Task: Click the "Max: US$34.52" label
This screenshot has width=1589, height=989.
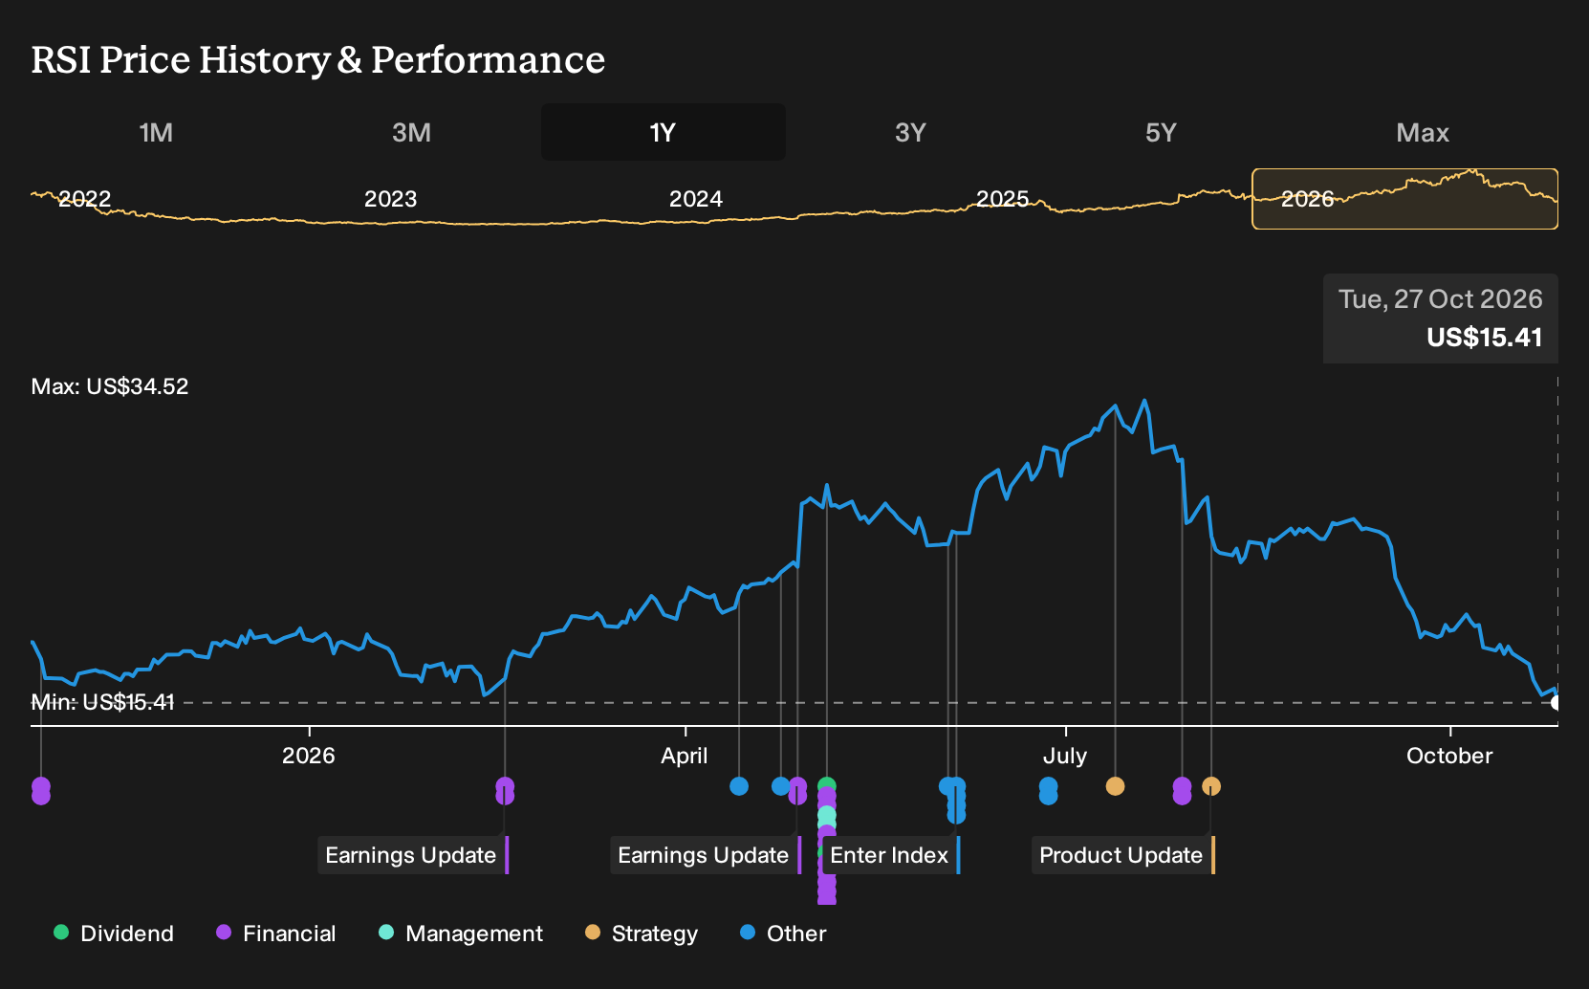Action: click(110, 386)
